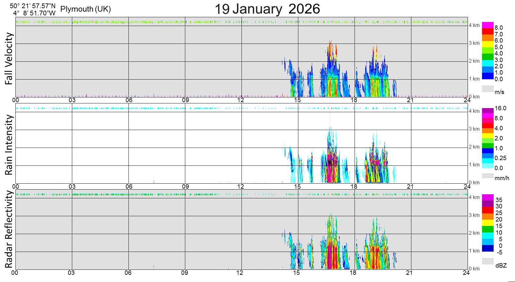
Task: Click the "0 km" height label on Rain Intensity panel
Action: 474,183
